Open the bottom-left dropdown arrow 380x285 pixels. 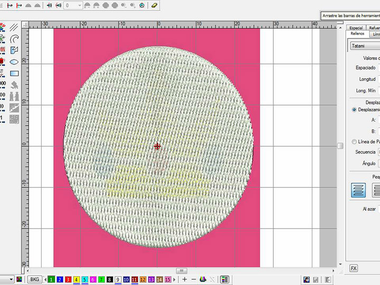tap(11, 279)
